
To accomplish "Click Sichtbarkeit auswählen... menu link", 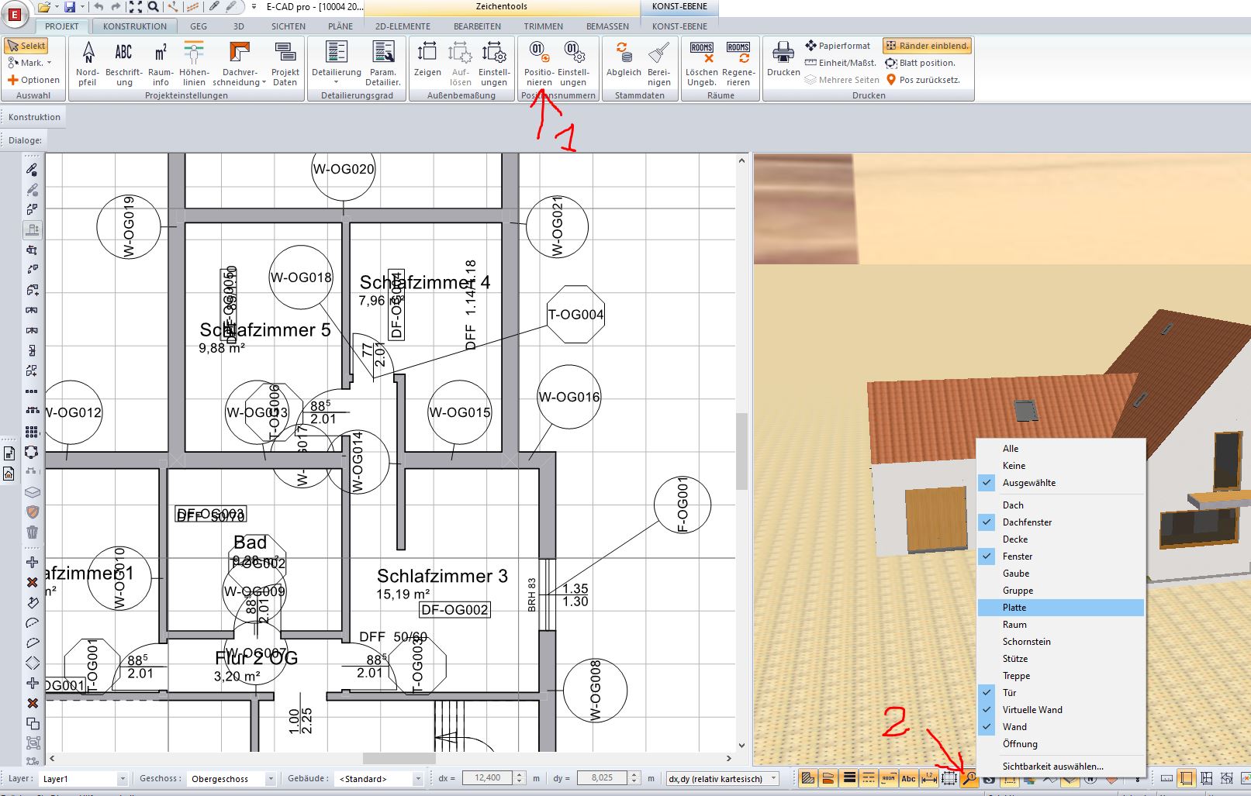I will 1052,767.
